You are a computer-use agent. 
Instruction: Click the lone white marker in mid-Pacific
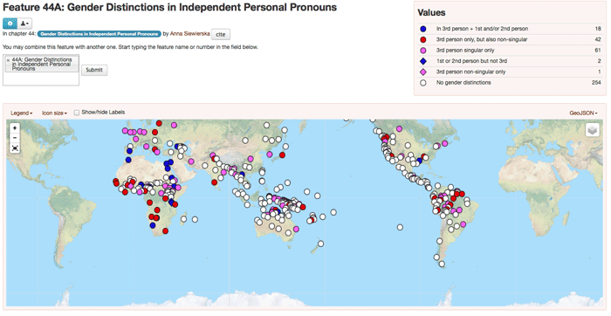400,227
